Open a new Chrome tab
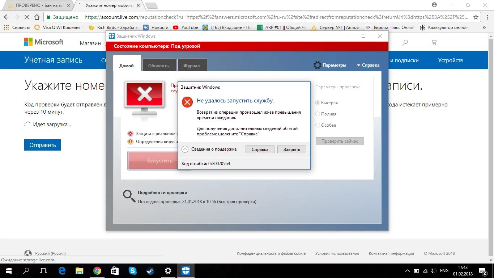 pyautogui.click(x=151, y=5)
